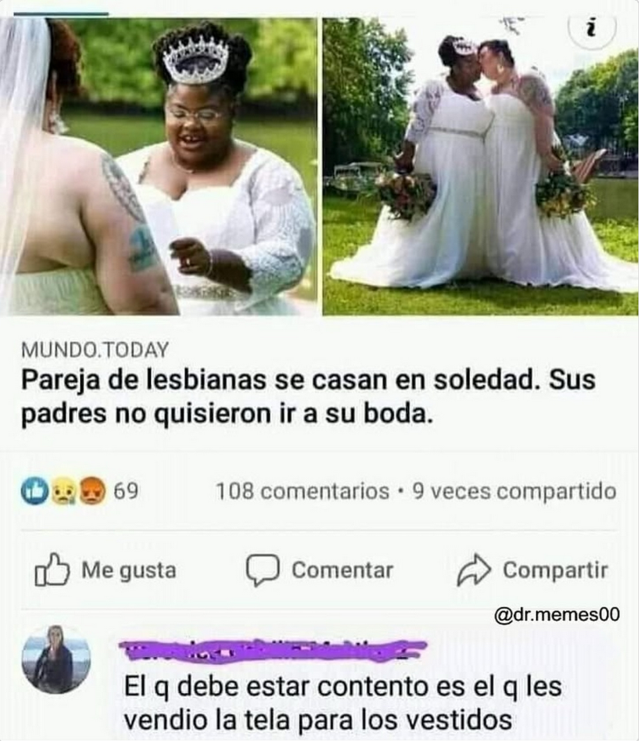
Task: Click the crying face reaction icon
Action: pyautogui.click(x=63, y=490)
